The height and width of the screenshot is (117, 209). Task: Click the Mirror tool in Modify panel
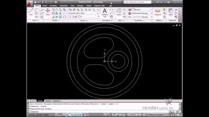(x=60, y=13)
